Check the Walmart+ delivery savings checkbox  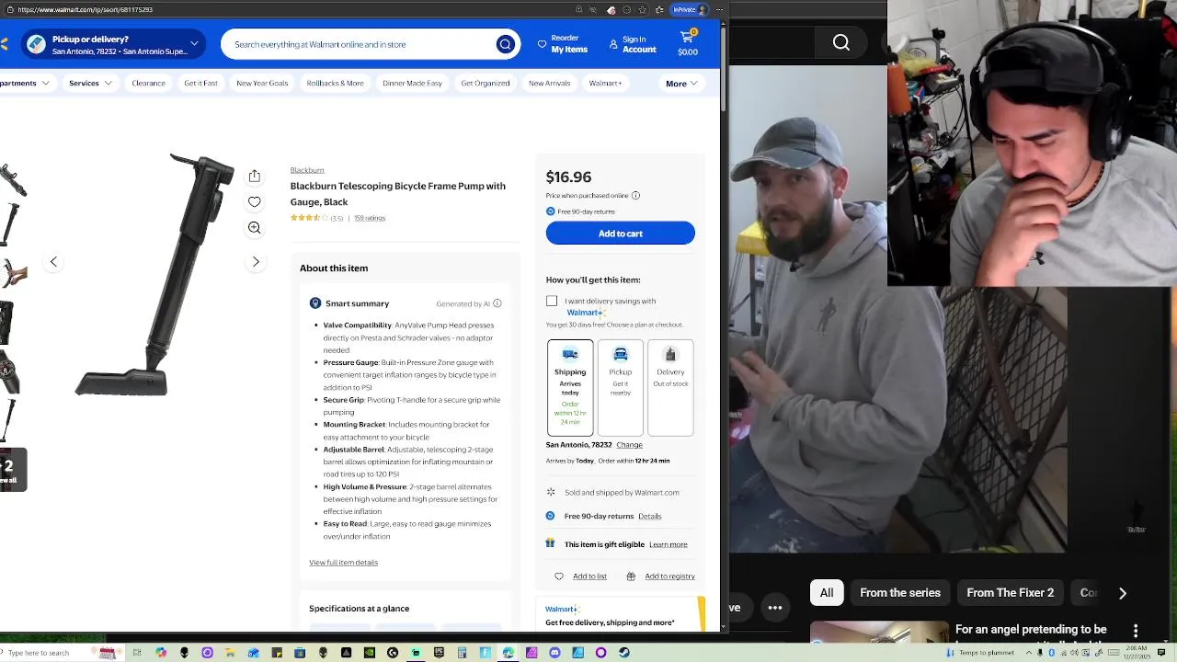(552, 302)
